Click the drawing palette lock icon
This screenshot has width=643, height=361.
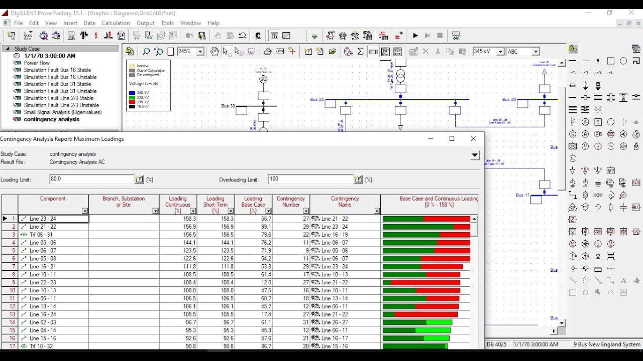point(572,49)
